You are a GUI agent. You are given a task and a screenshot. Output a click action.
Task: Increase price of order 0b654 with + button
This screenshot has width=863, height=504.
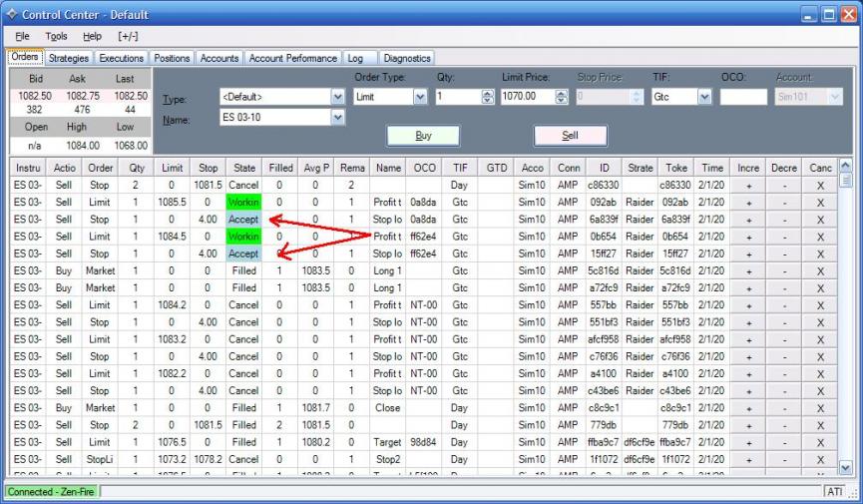(x=748, y=237)
